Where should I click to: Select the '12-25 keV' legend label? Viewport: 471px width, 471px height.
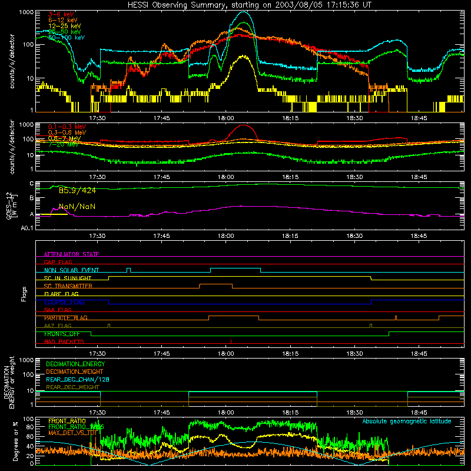(x=65, y=26)
